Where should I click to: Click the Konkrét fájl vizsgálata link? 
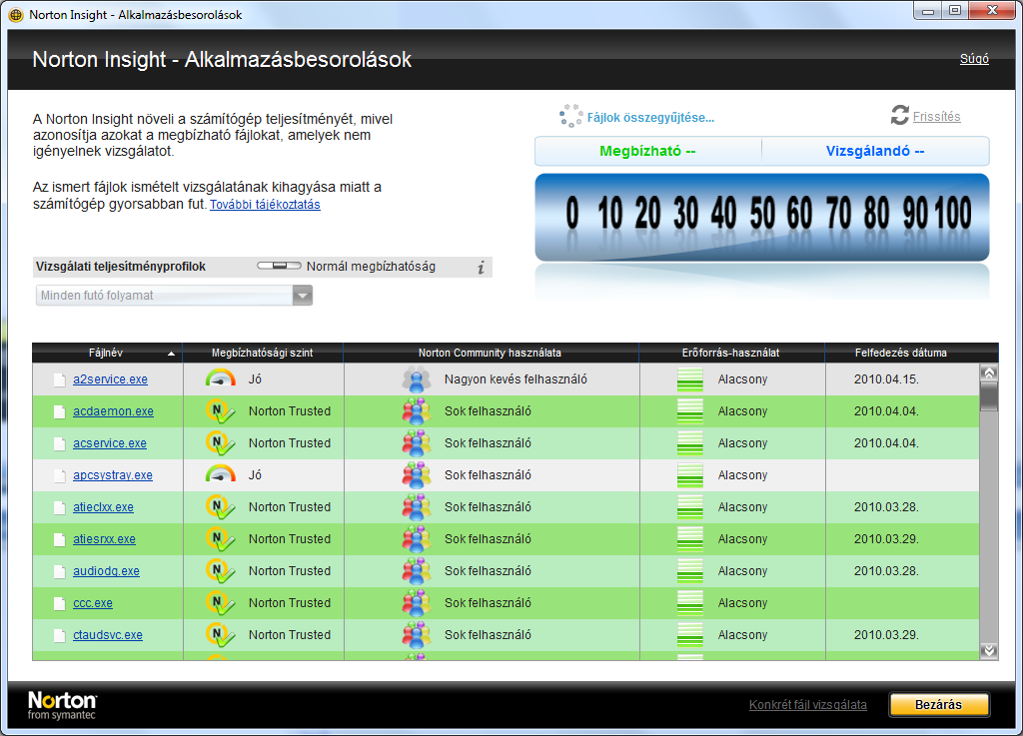pyautogui.click(x=807, y=705)
